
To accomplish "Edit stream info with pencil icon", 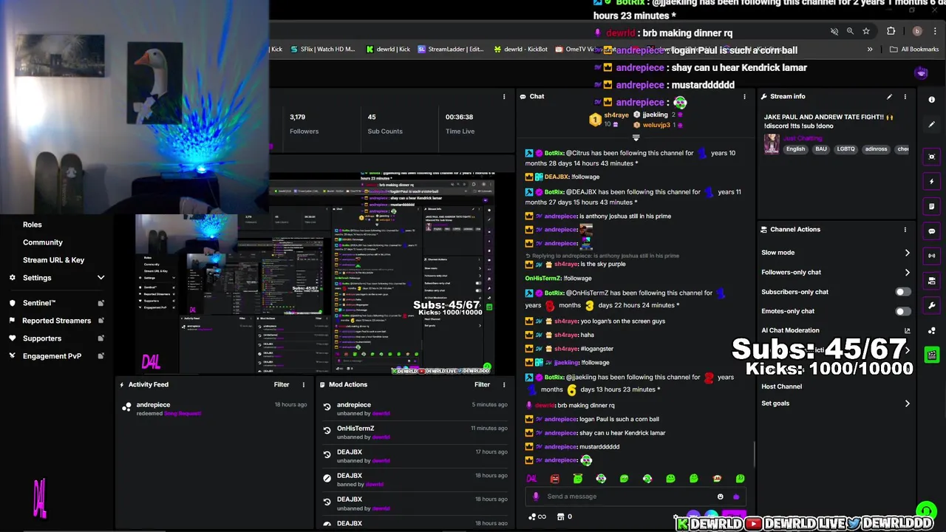I will [x=889, y=96].
